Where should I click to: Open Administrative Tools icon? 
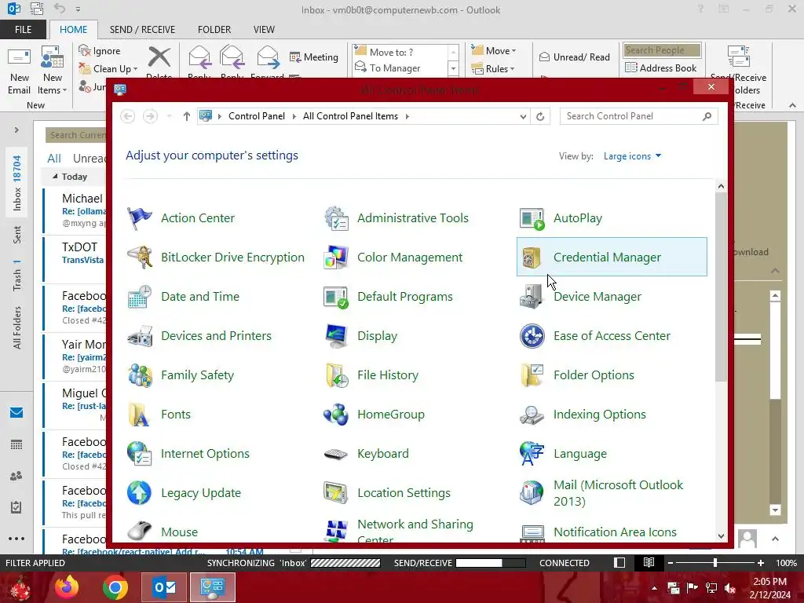click(336, 218)
